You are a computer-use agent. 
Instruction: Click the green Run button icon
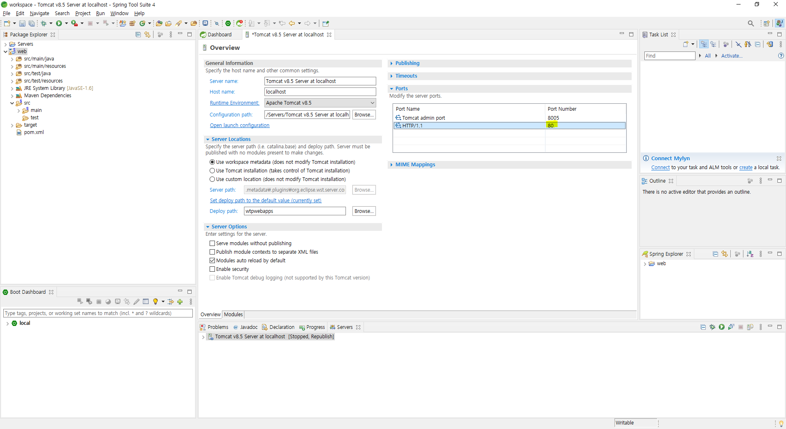[59, 24]
